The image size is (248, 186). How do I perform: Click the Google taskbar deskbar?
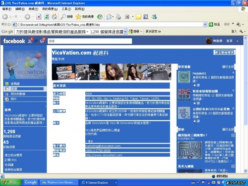[x=31, y=183]
